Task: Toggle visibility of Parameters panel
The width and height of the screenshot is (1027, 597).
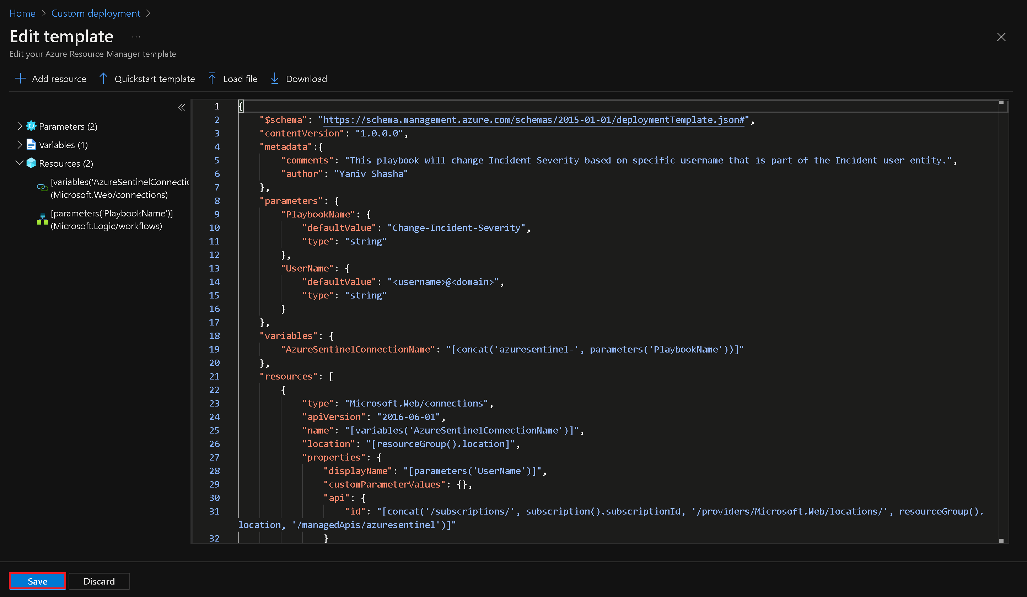Action: pyautogui.click(x=18, y=126)
